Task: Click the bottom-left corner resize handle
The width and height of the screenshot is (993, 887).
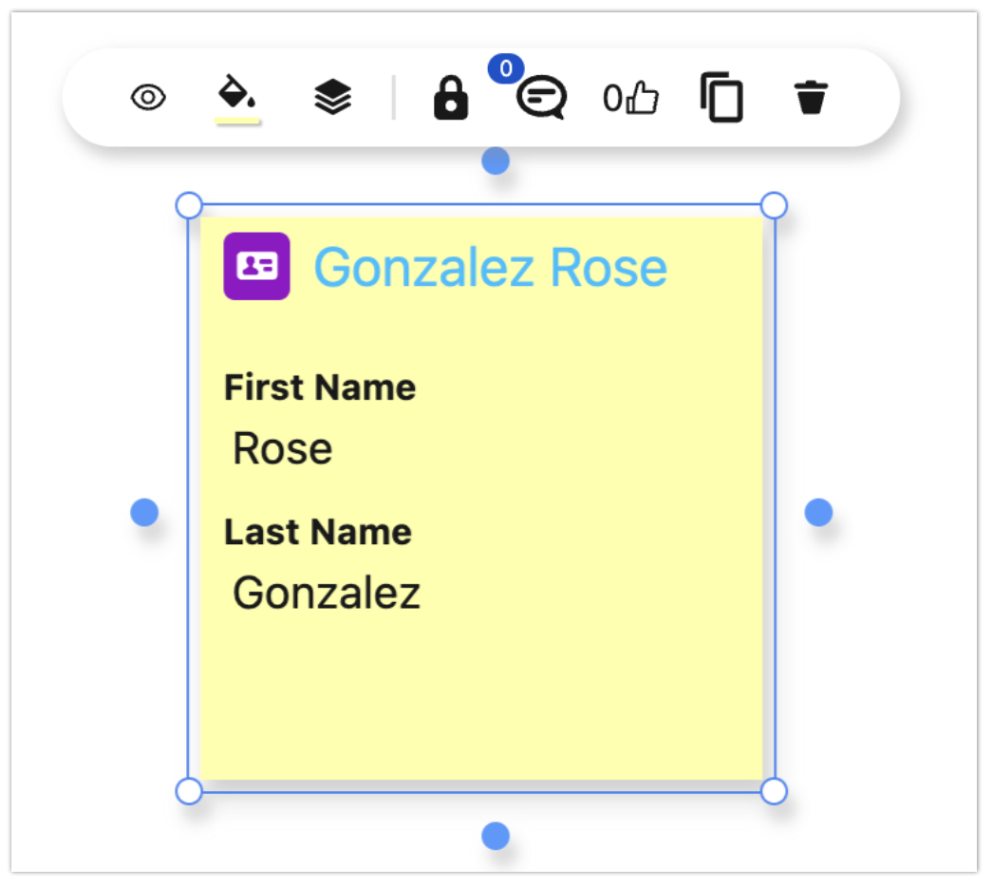Action: coord(190,790)
